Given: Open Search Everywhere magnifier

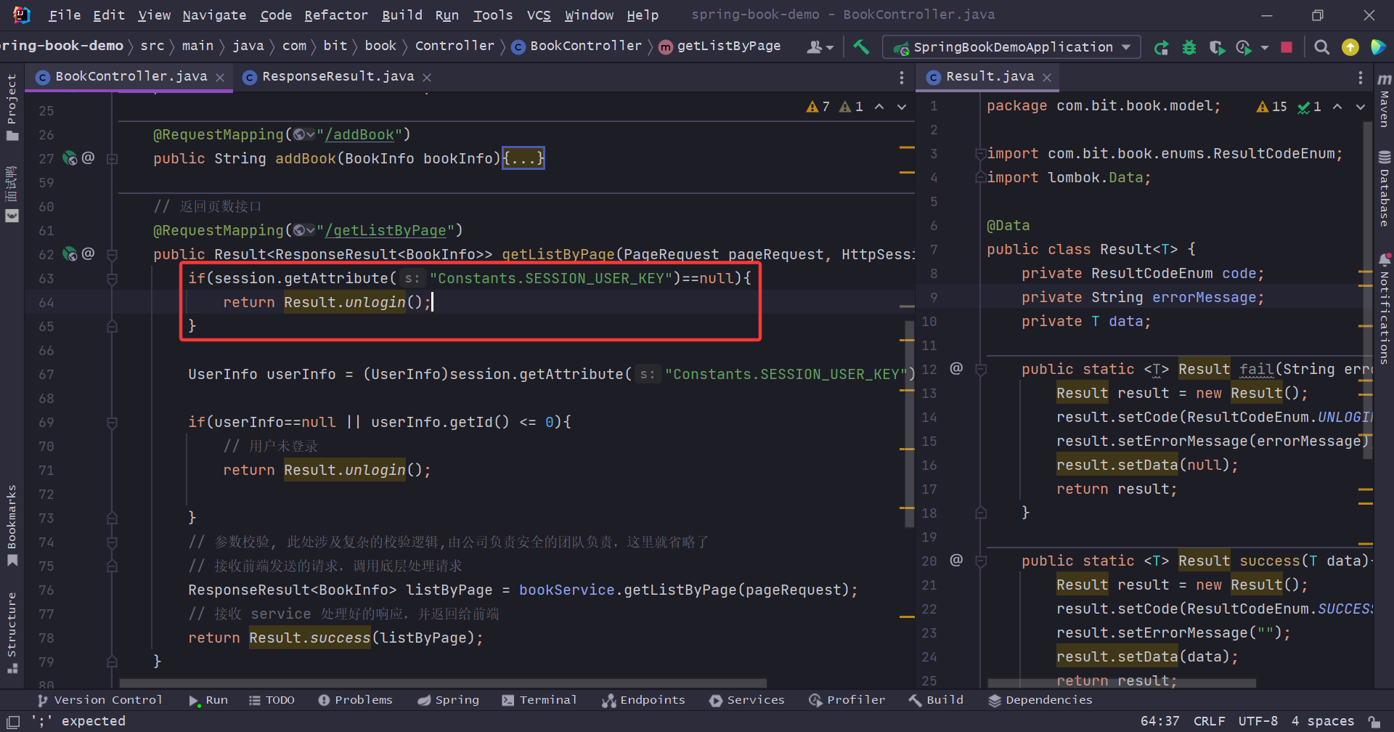Looking at the screenshot, I should (x=1322, y=47).
